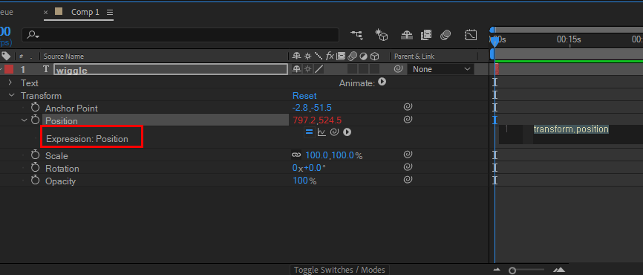Screen dimensions: 643x275
Task: Click the red label color of layer 1
Action: (x=9, y=69)
